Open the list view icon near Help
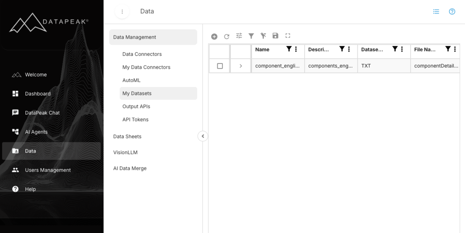465x233 pixels. point(436,11)
